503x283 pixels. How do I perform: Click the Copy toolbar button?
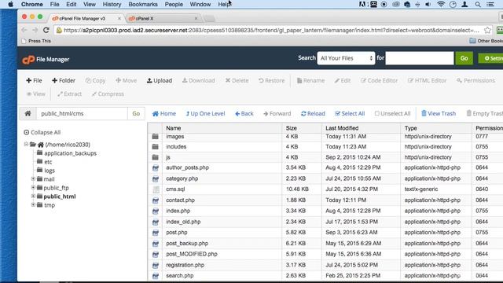point(95,80)
